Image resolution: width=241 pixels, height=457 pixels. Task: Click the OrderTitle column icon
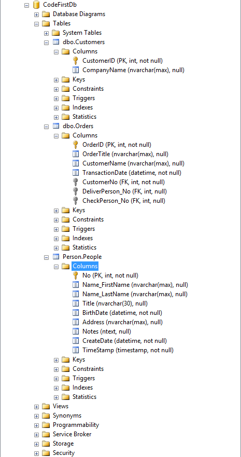75,154
